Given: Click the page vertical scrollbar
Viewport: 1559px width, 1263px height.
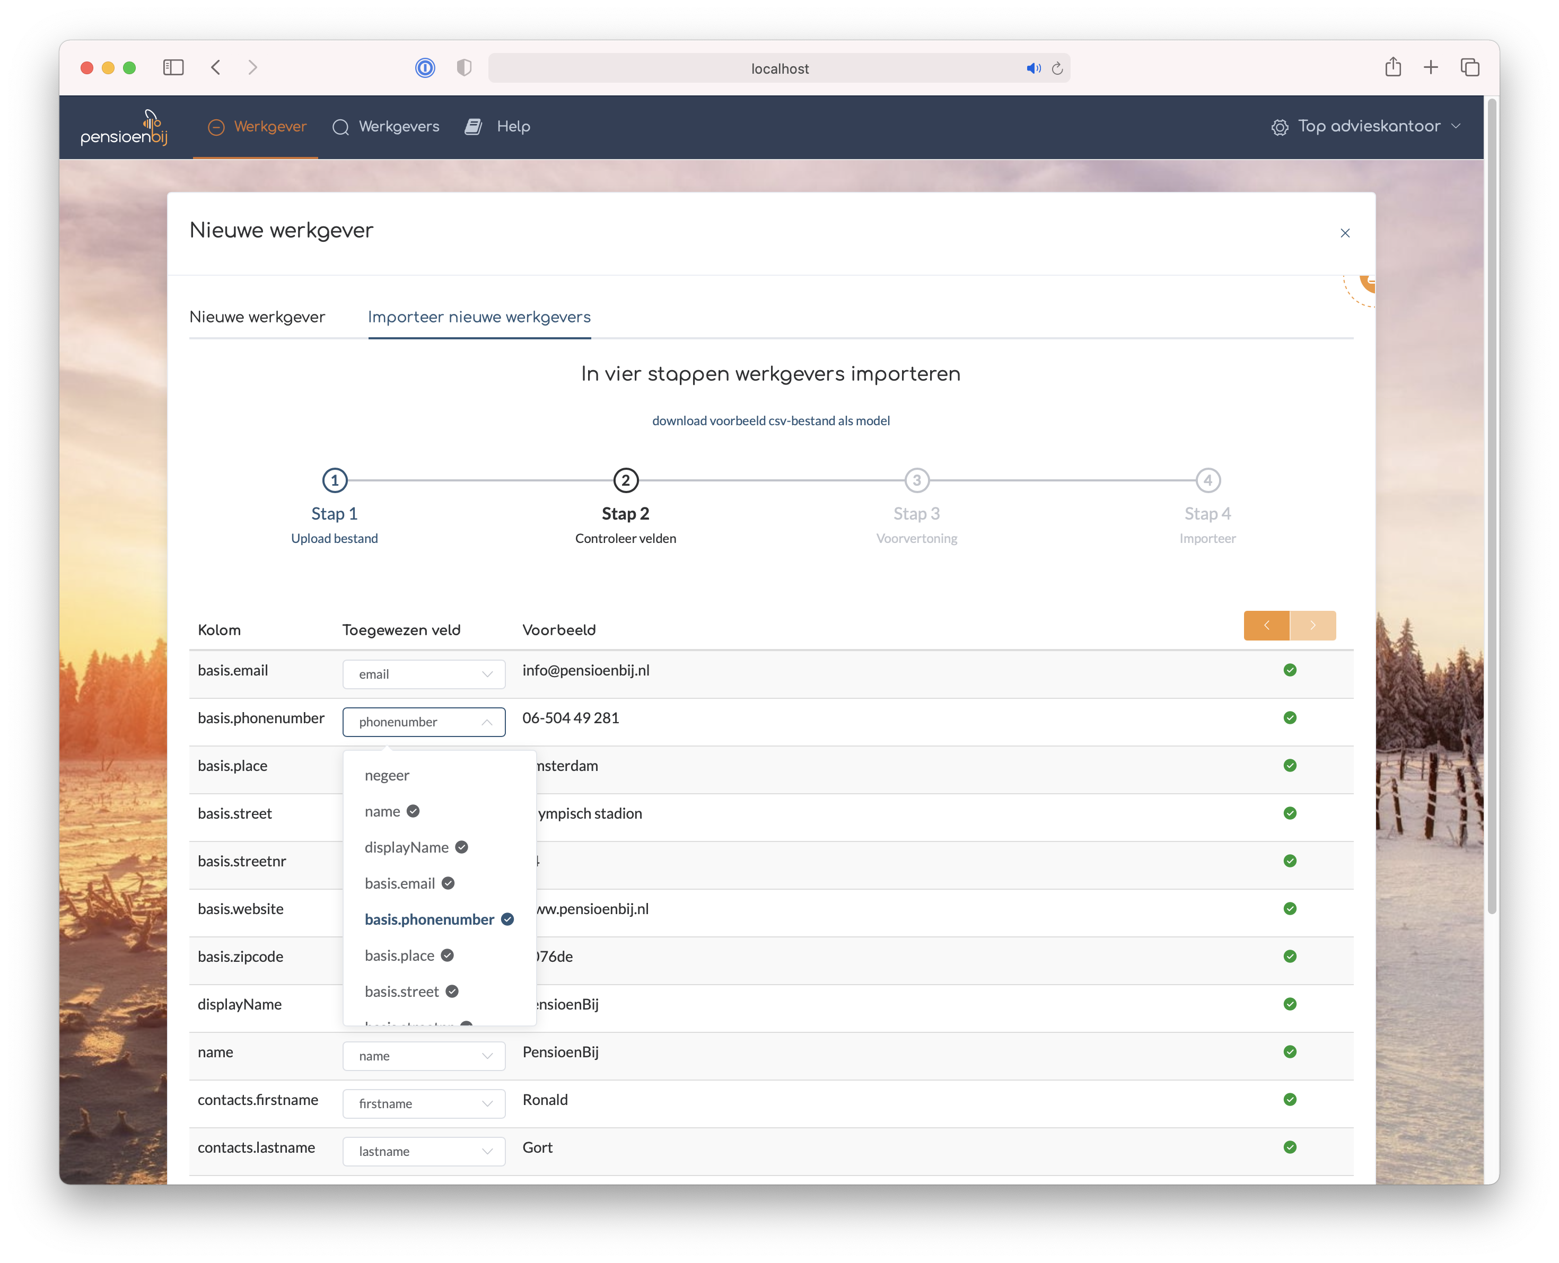Looking at the screenshot, I should (x=1491, y=506).
